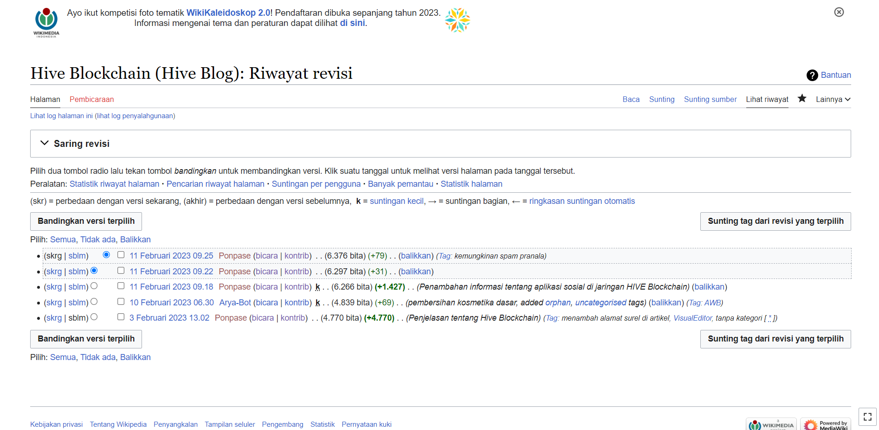Click the top Bandingkan versi terpilih button
The image size is (879, 430).
point(86,221)
